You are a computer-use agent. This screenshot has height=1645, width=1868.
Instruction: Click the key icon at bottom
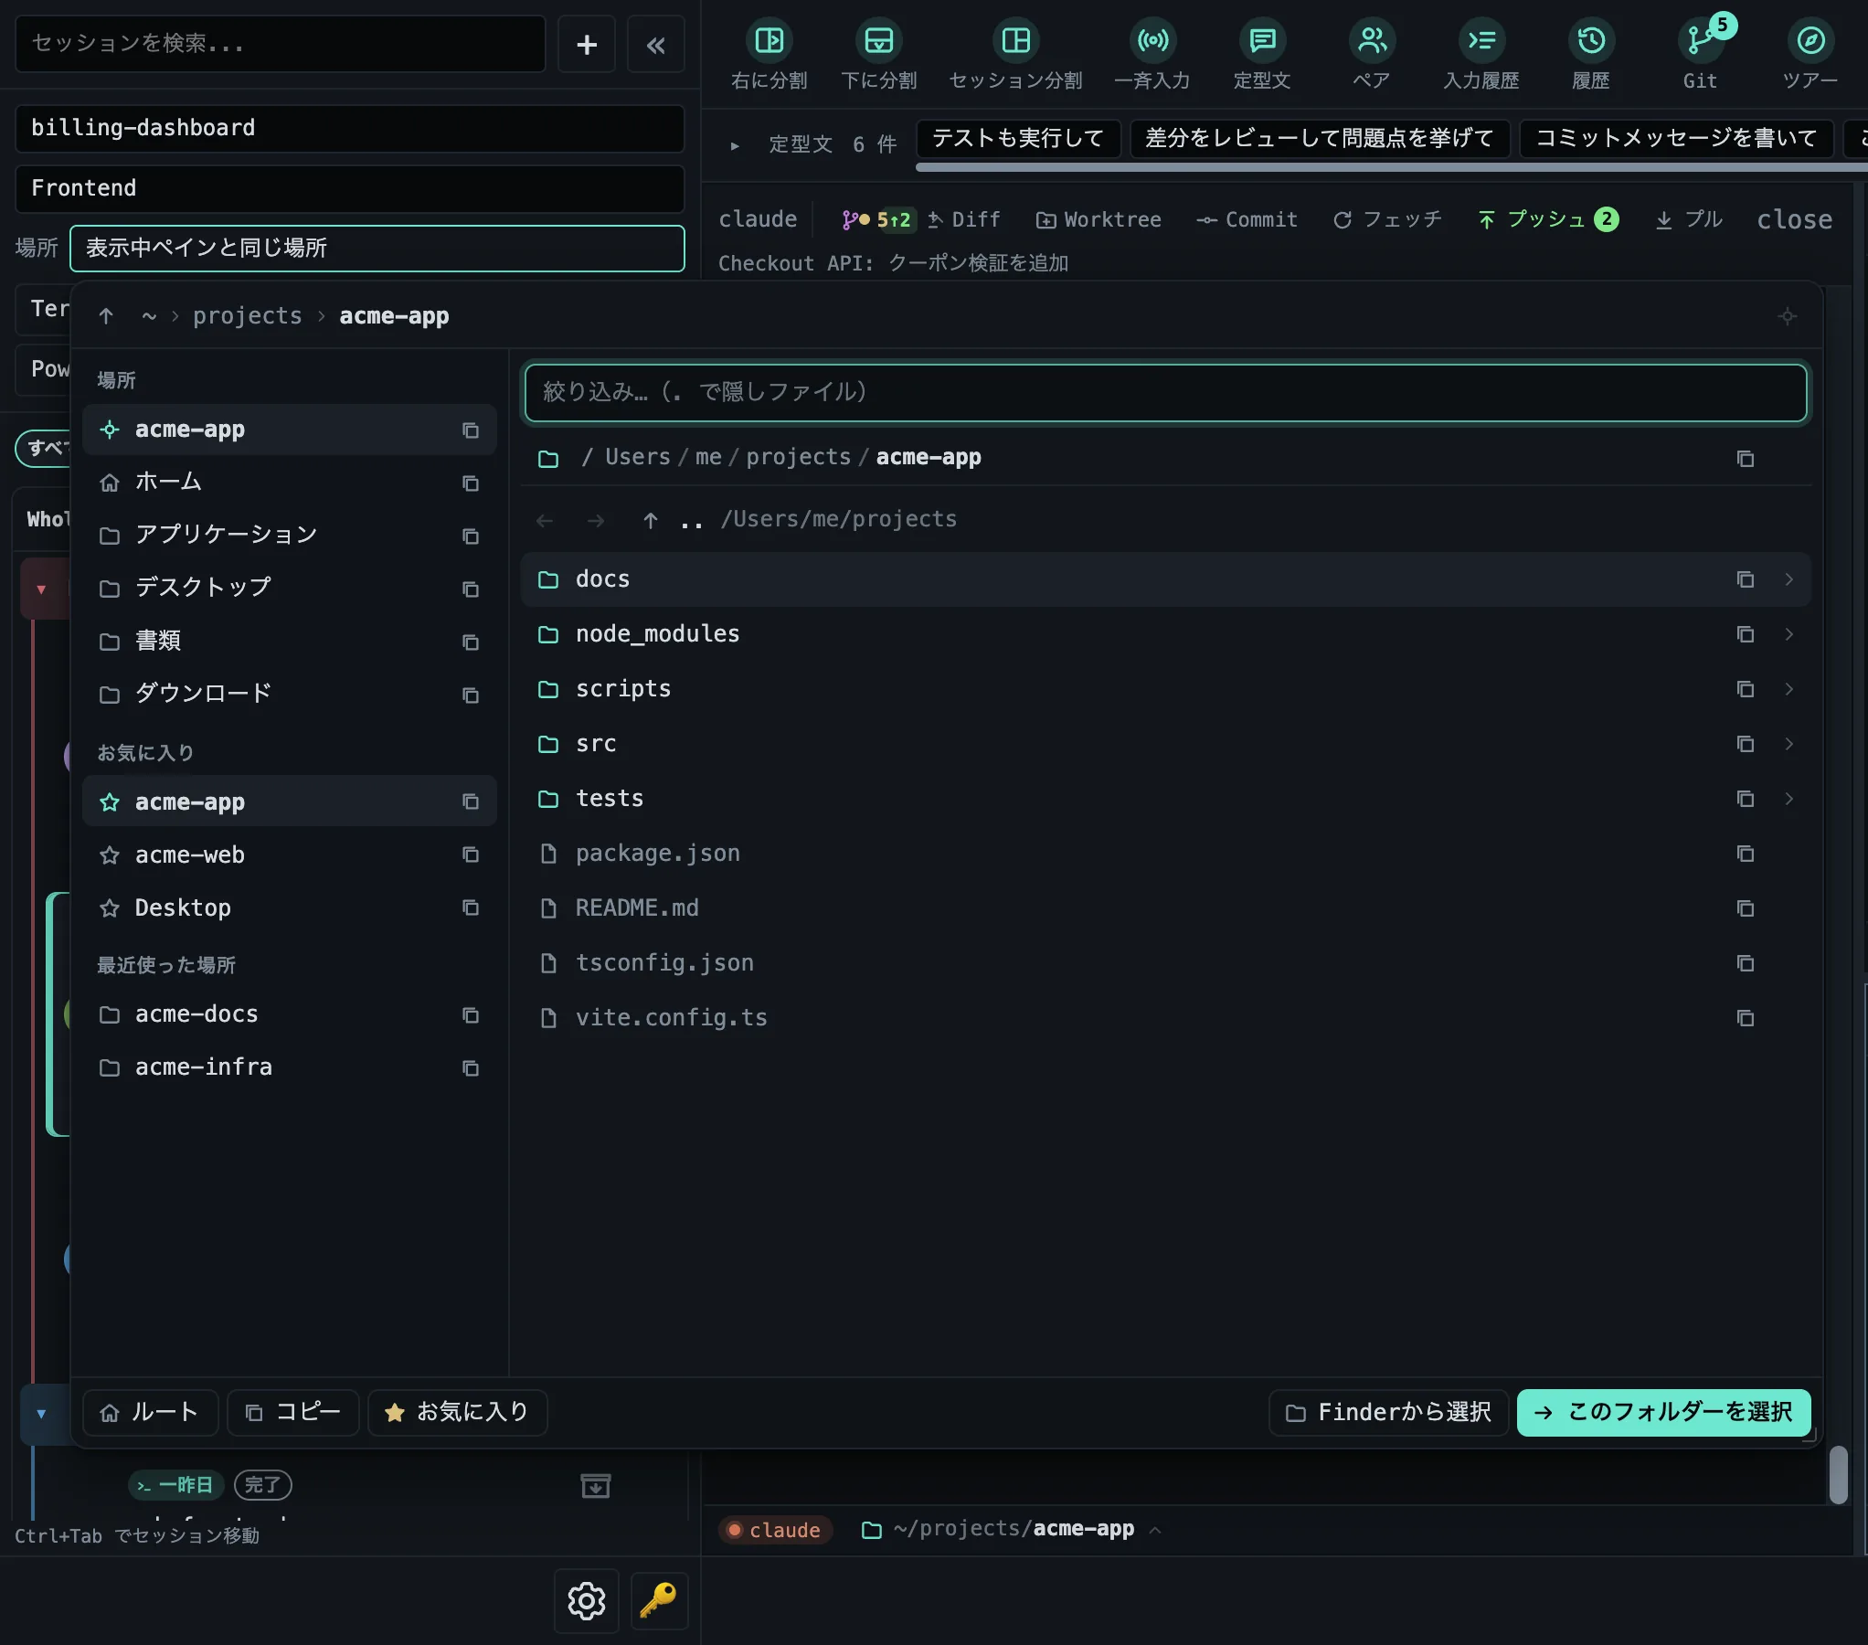click(x=658, y=1600)
